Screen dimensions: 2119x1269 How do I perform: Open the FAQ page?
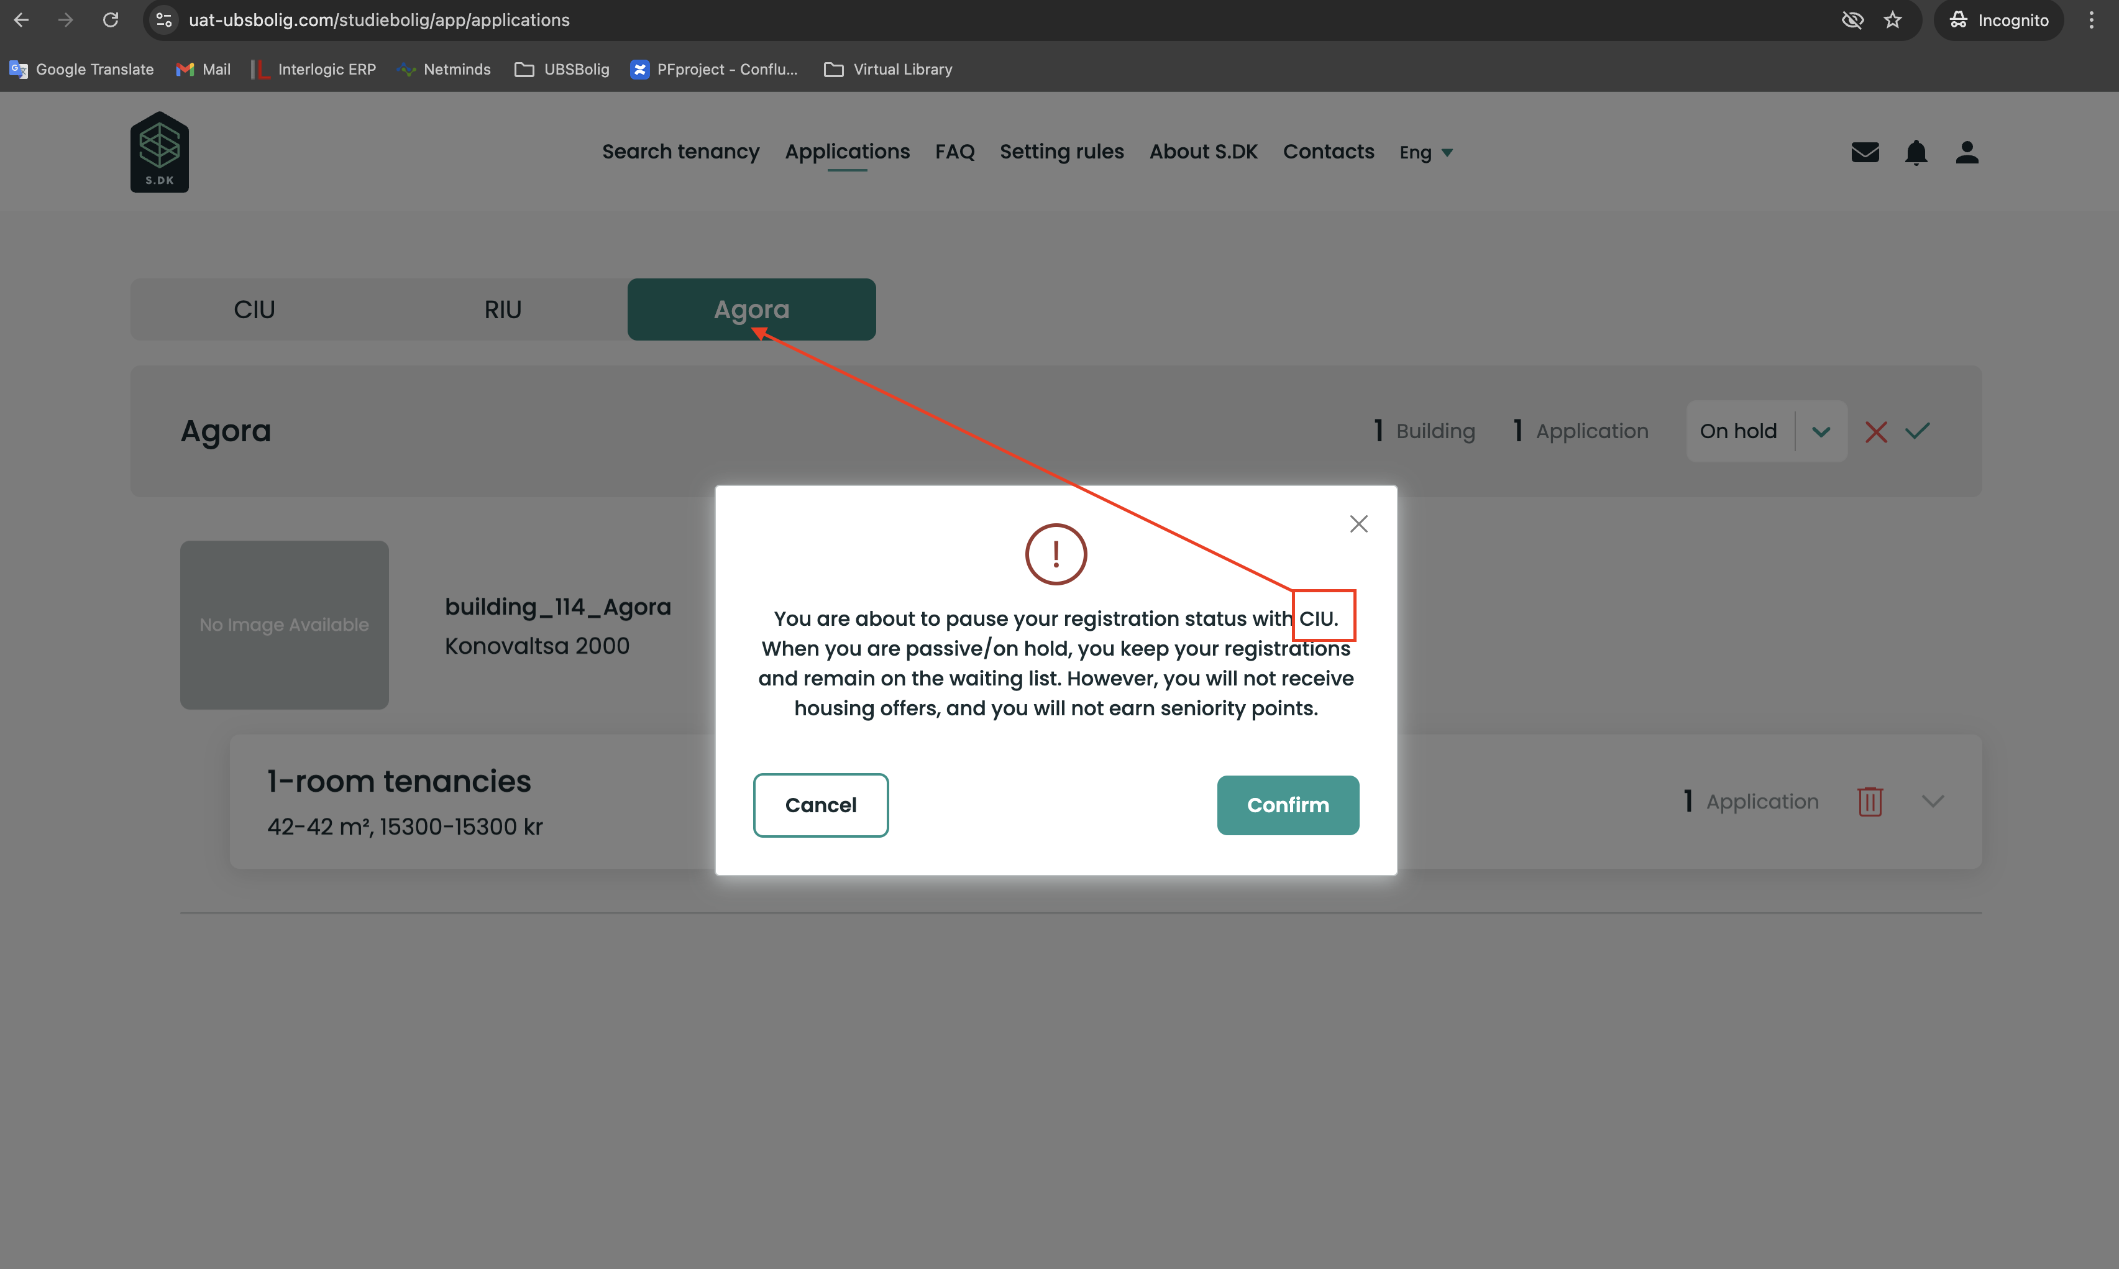tap(954, 152)
